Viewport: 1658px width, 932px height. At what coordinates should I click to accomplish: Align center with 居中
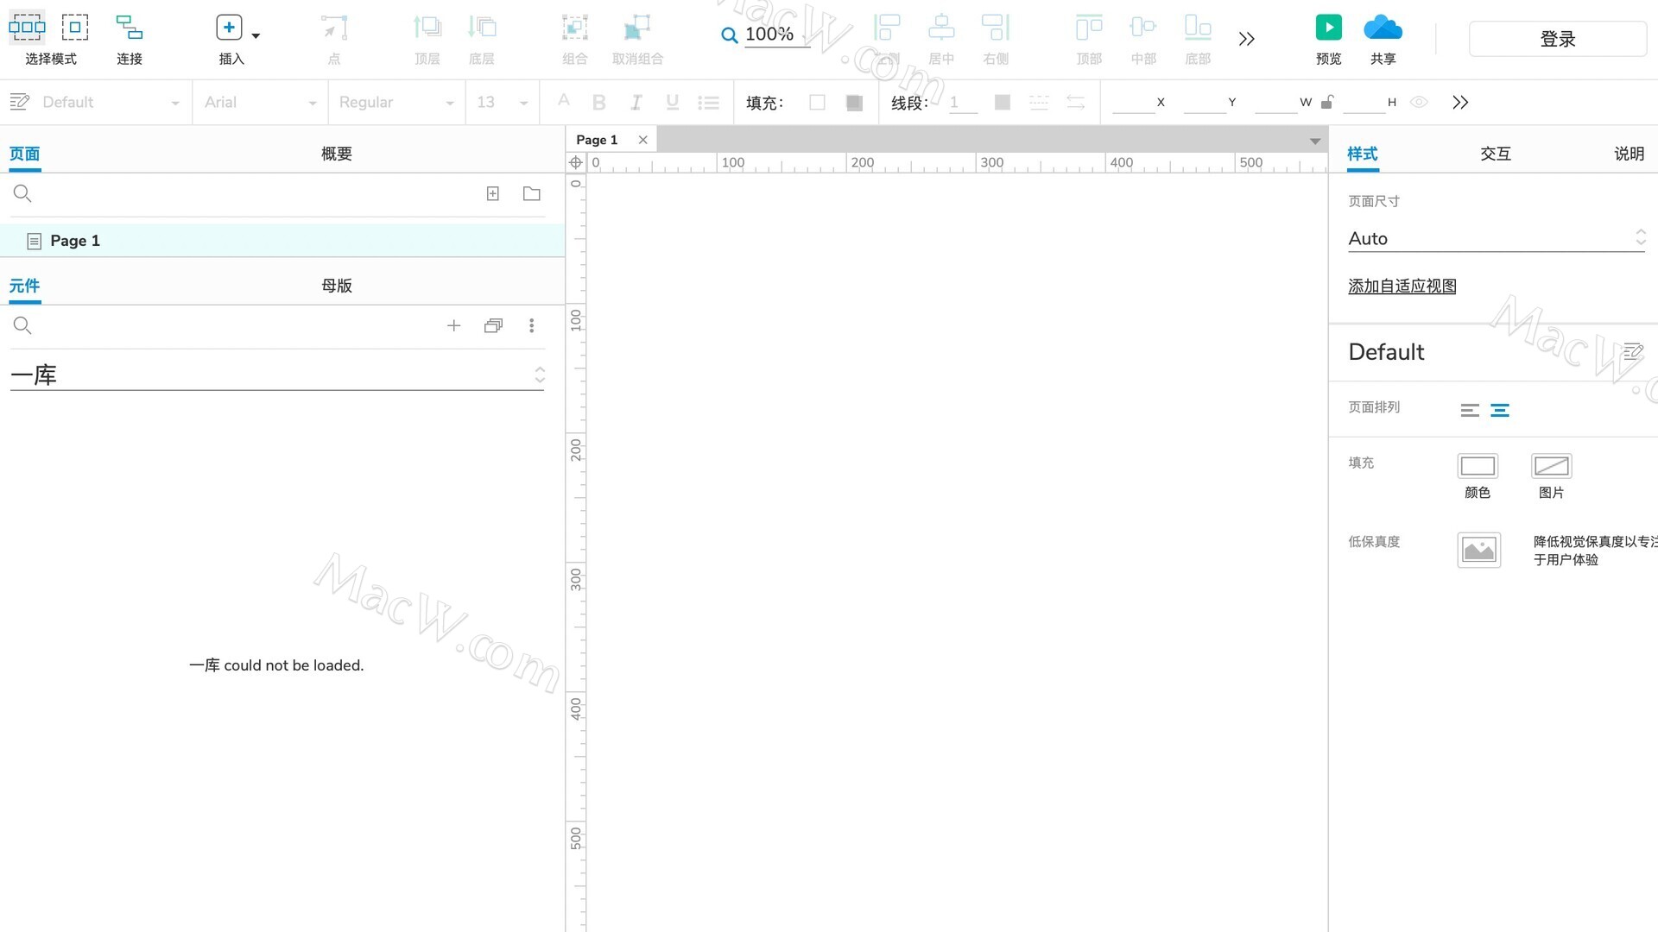[x=941, y=39]
